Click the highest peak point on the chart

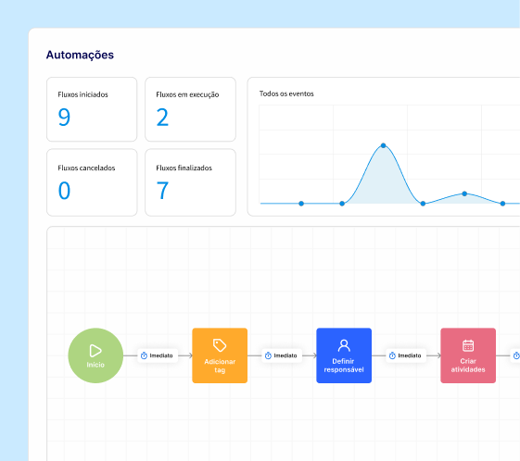pos(384,145)
